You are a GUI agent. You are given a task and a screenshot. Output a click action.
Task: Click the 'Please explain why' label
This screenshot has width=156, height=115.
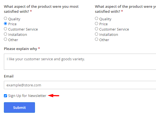pyautogui.click(x=21, y=49)
